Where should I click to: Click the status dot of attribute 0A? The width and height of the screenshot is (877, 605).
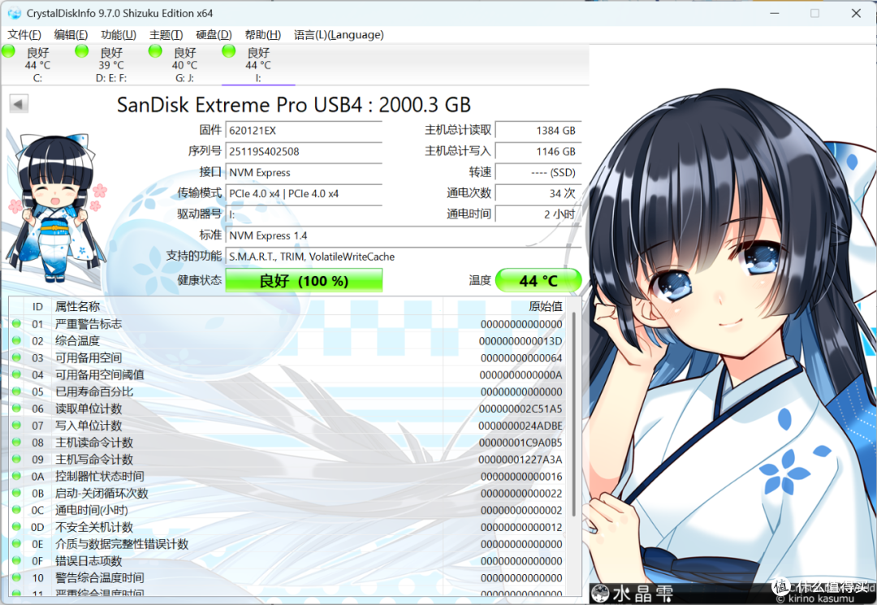tap(16, 476)
